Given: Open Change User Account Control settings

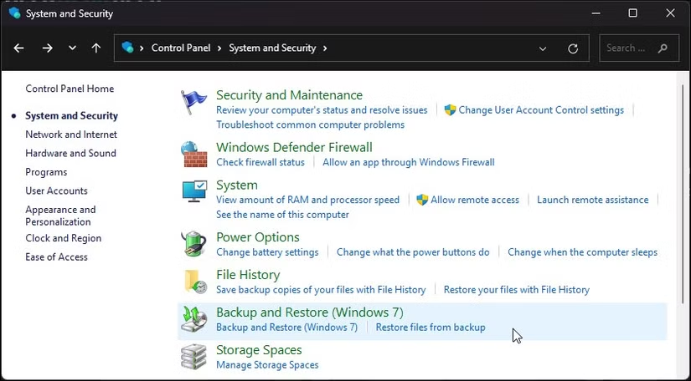Looking at the screenshot, I should [541, 109].
